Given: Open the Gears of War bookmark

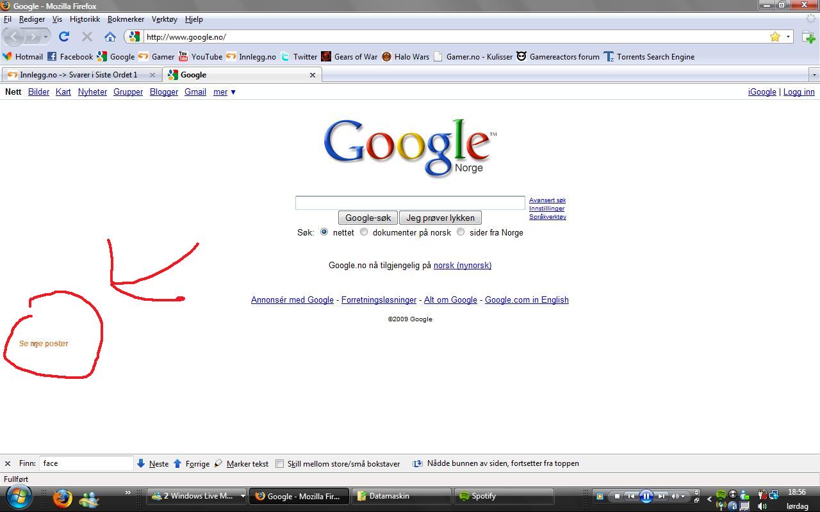Looking at the screenshot, I should pos(350,56).
